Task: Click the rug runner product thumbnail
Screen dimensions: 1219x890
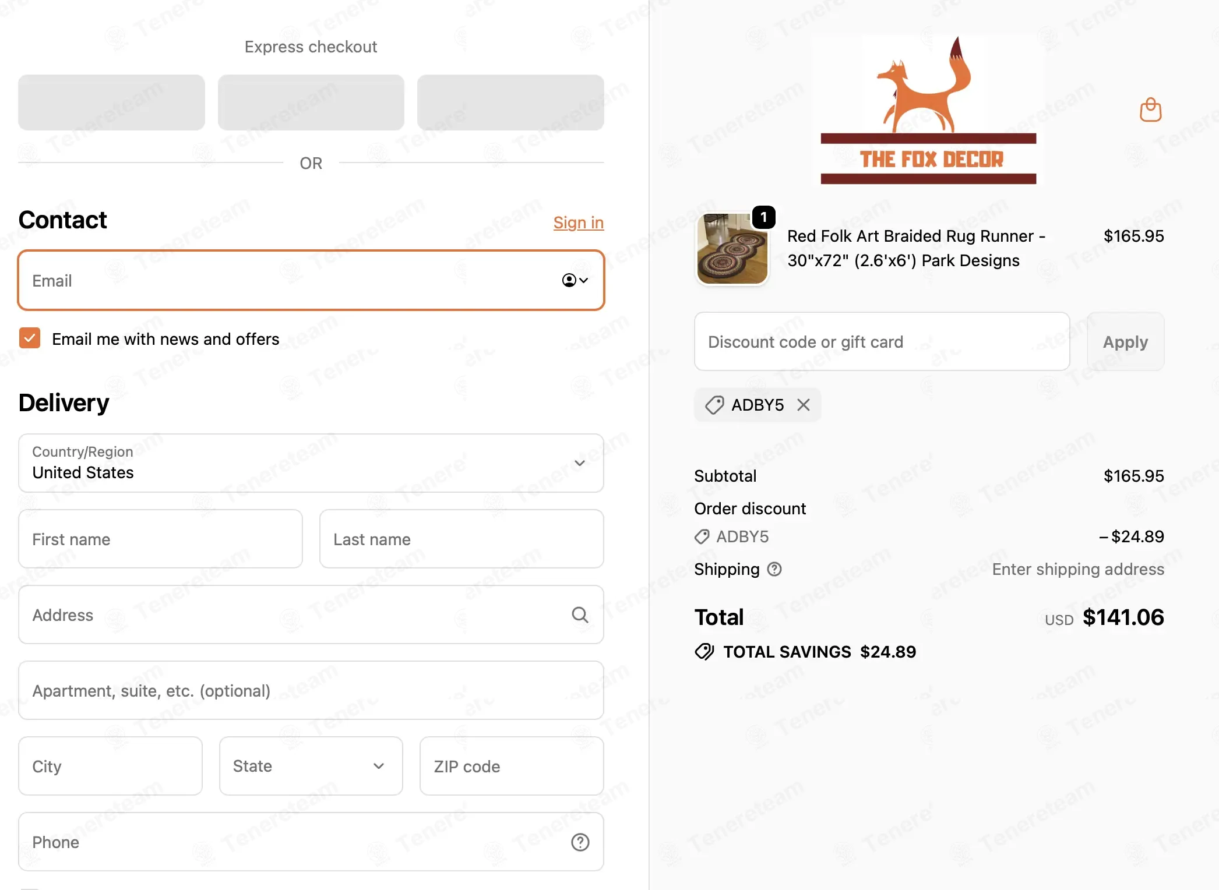Action: 732,249
